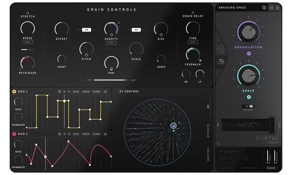Click the diamond marker under Size knob
The height and width of the screenshot is (175, 292).
click(161, 35)
